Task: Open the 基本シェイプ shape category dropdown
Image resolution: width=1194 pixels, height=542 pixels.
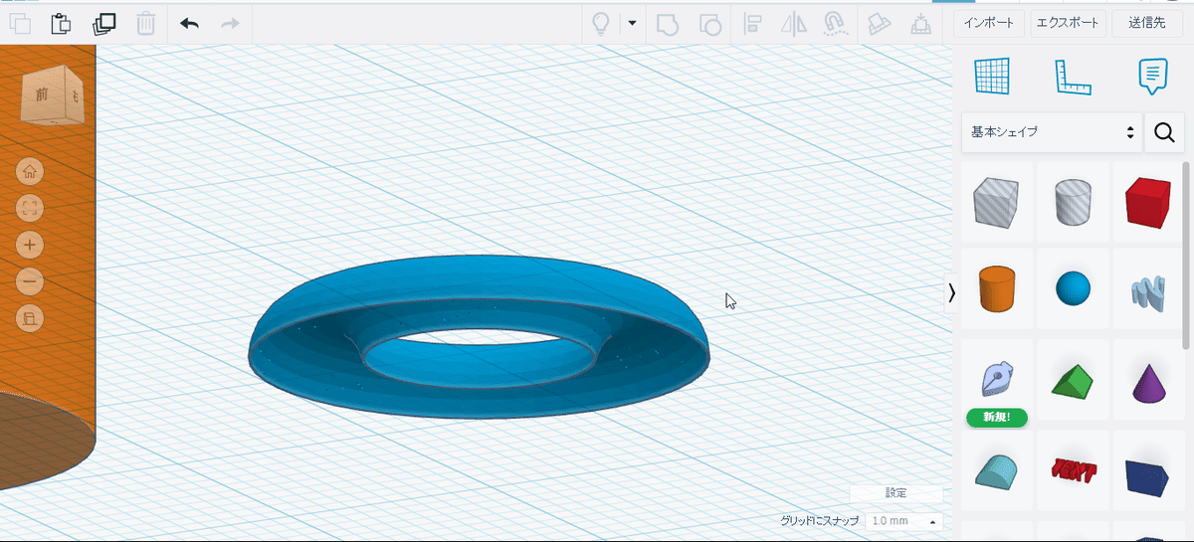Action: 1052,132
